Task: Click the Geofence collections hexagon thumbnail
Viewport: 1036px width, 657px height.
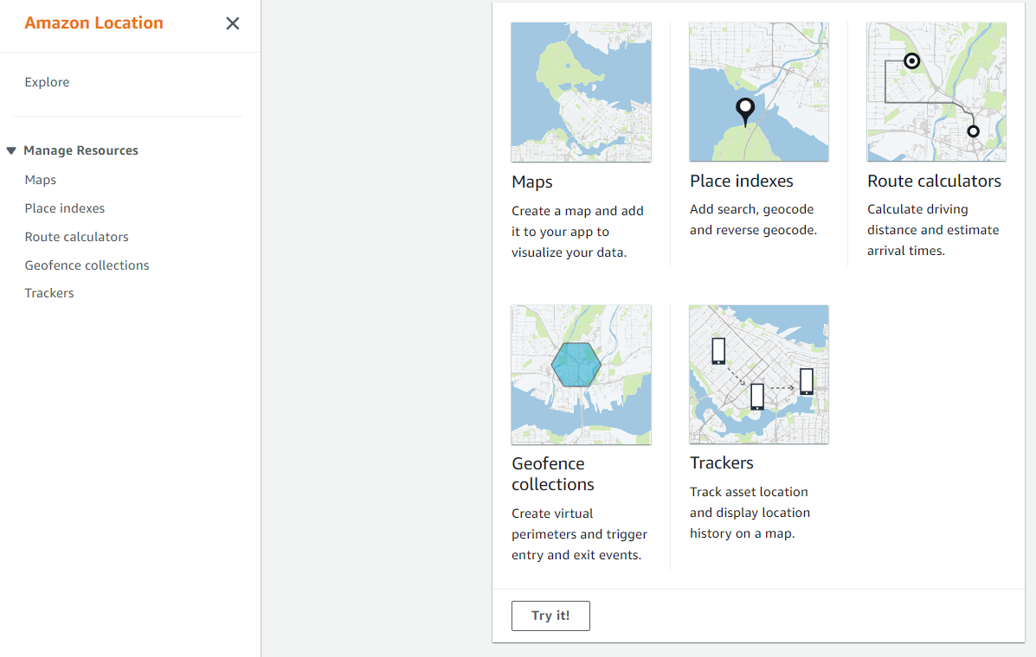Action: pos(581,374)
